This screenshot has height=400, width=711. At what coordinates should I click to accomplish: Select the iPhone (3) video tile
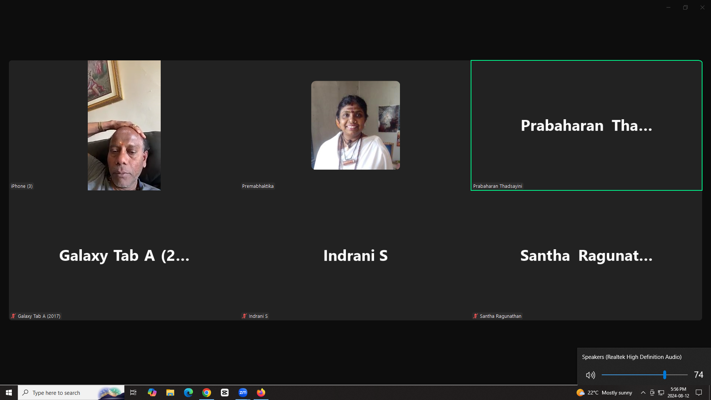pyautogui.click(x=124, y=125)
